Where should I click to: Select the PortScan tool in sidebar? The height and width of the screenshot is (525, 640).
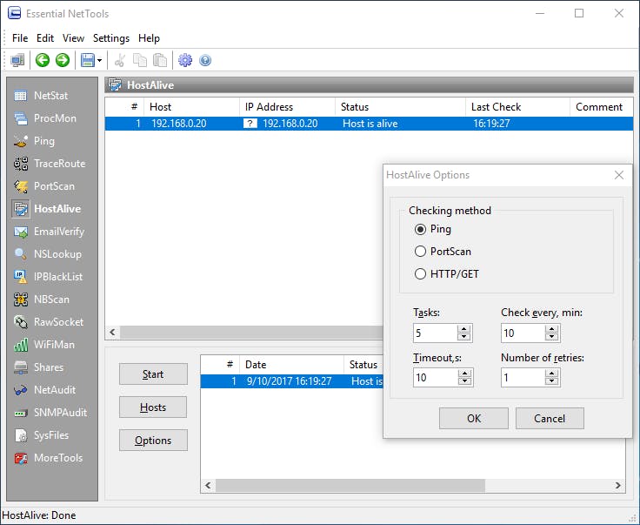tap(44, 186)
